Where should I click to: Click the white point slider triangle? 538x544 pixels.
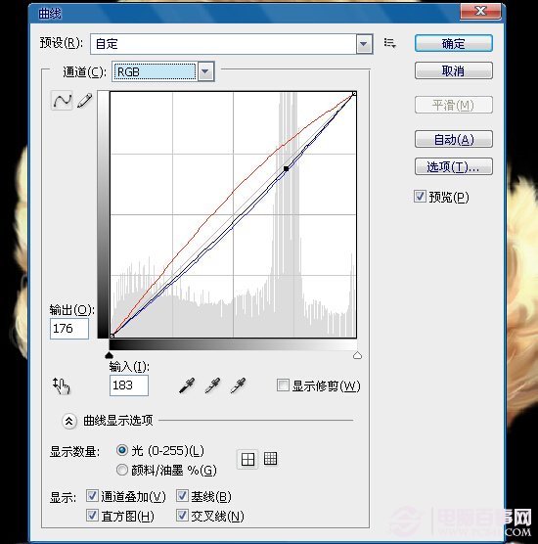click(357, 355)
